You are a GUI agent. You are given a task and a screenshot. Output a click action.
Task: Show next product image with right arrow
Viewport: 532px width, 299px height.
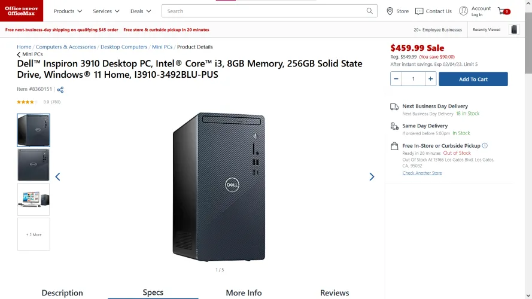[372, 177]
